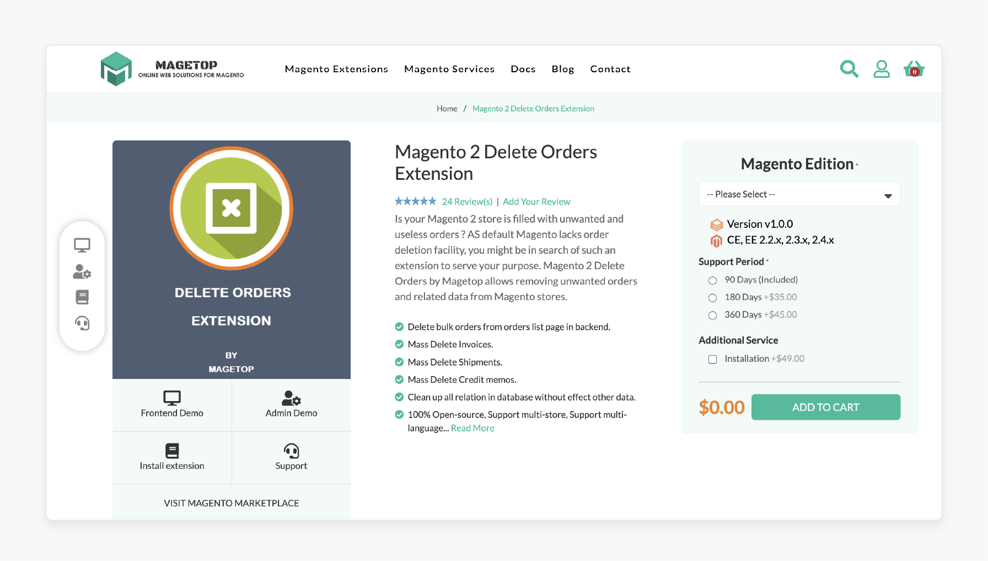Click the Support label under headset

point(291,466)
